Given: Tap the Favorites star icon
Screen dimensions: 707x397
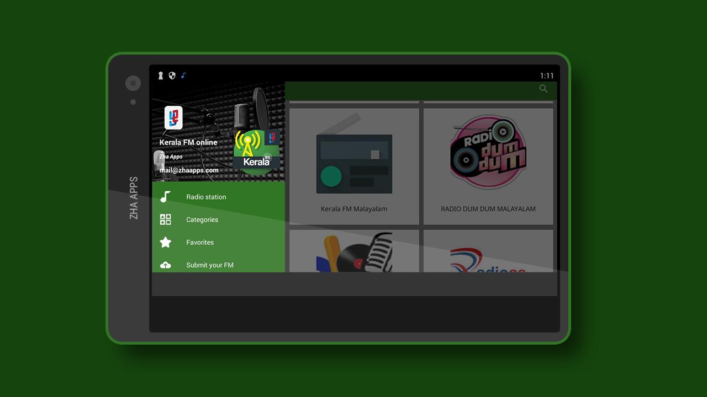Looking at the screenshot, I should [x=166, y=242].
